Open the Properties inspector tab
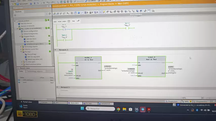Image resolution: width=216 pixels, height=121 pixels. click(x=172, y=101)
